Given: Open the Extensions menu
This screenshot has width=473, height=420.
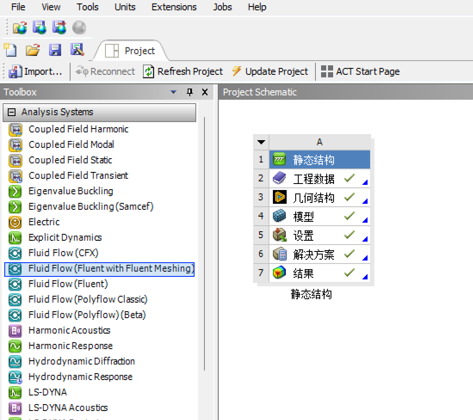Looking at the screenshot, I should tap(174, 7).
